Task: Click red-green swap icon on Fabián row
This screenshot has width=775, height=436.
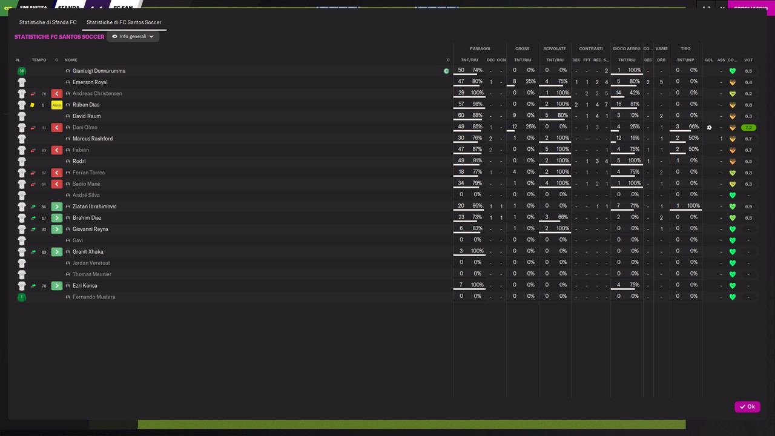Action: coord(33,150)
